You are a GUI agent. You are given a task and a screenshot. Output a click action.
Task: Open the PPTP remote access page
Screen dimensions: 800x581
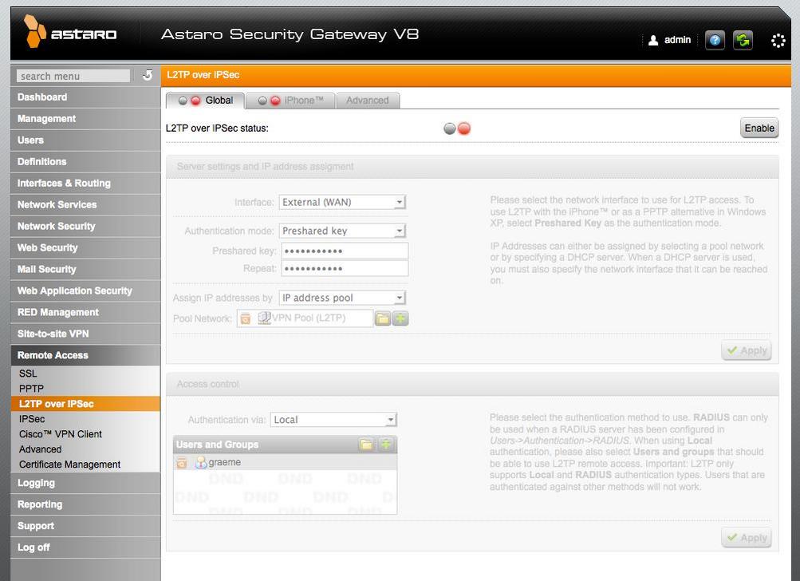point(85,389)
